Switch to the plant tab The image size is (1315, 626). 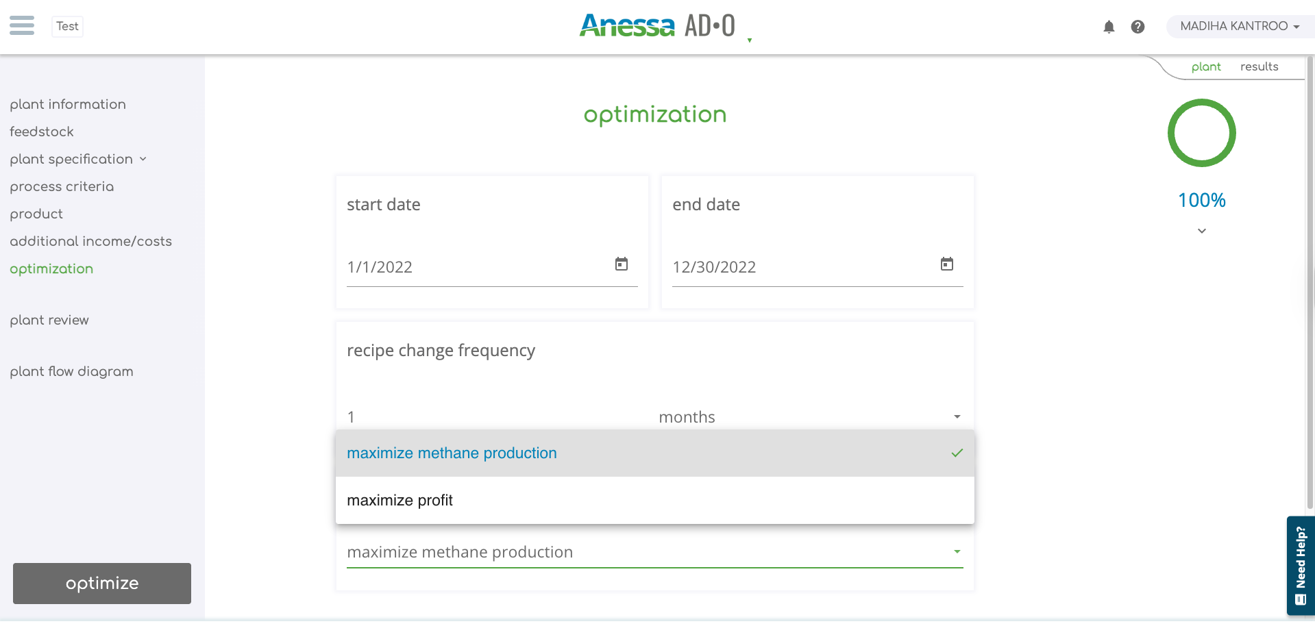coord(1206,66)
